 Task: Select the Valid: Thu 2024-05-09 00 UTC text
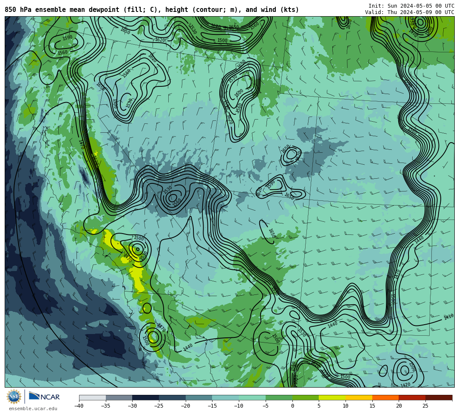410,12
